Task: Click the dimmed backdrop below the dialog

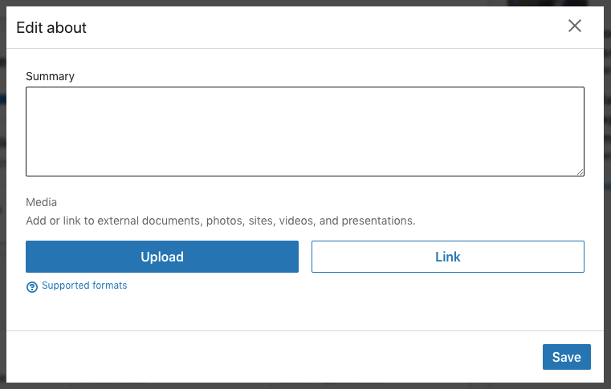Action: pos(305,386)
